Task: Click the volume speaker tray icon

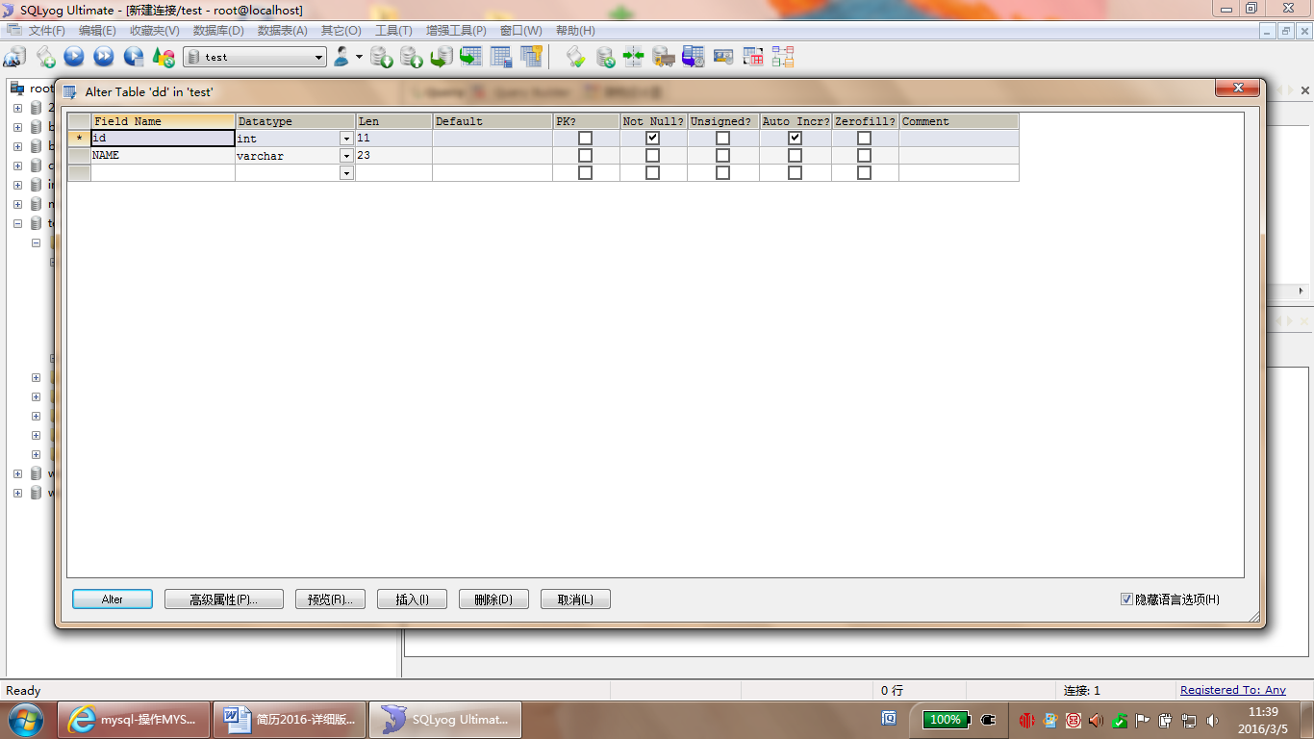Action: 1212,720
